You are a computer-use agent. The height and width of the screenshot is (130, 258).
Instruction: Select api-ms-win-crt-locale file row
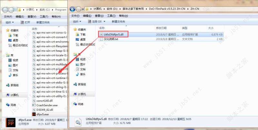(x=50, y=55)
